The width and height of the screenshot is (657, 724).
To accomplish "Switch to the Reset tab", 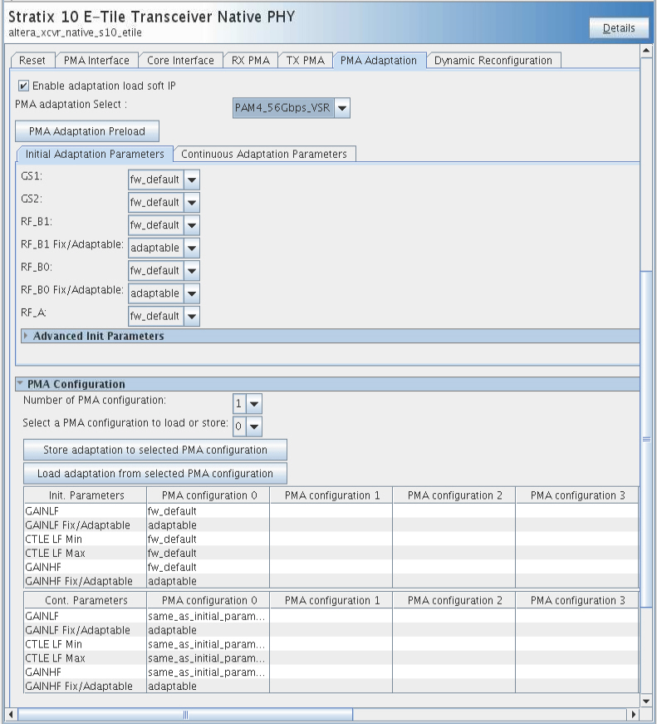I will tap(32, 61).
